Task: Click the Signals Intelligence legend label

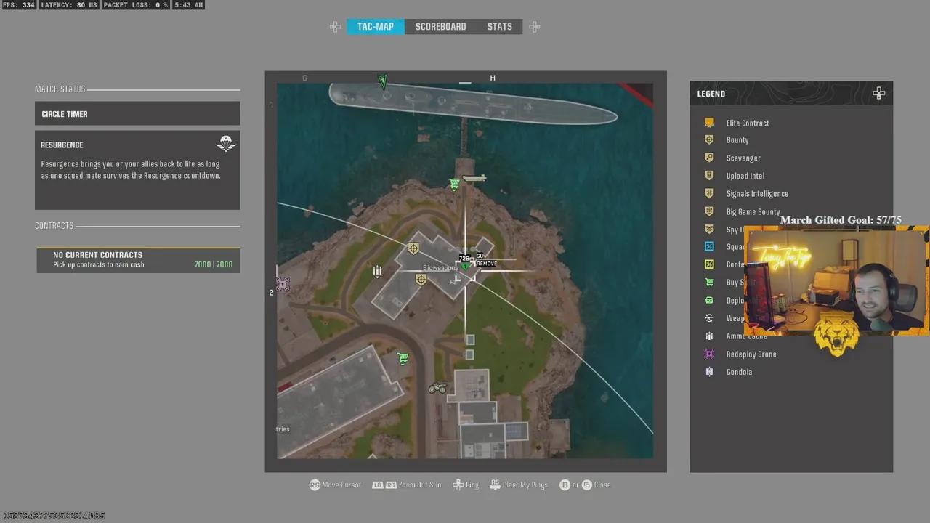Action: (757, 194)
